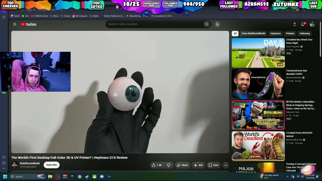Image resolution: width=322 pixels, height=181 pixels.
Task: Open 'I tested phones that shouldn't EXIST' title
Action: pos(296,72)
